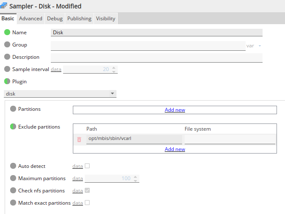Toggle the Check nfs partitions checkbox
The width and height of the screenshot is (285, 214).
coord(87,191)
